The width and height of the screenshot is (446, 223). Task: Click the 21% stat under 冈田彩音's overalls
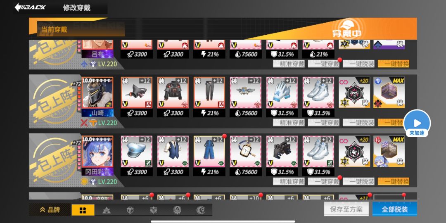point(209,172)
